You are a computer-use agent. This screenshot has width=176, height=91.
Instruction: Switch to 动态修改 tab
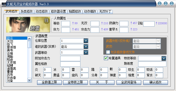click(42, 12)
